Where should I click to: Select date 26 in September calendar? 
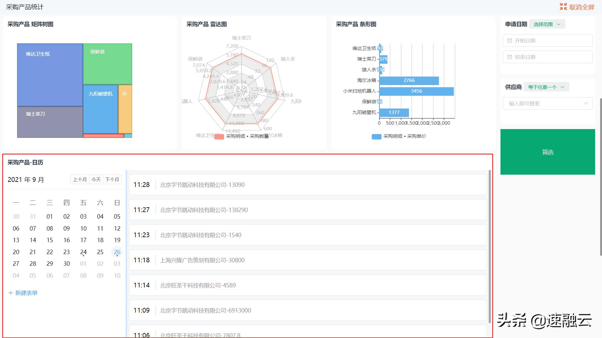(117, 252)
